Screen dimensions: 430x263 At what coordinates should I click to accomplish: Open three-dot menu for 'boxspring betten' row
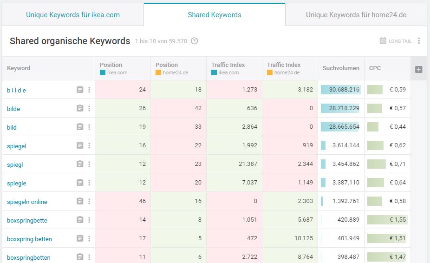click(x=89, y=238)
